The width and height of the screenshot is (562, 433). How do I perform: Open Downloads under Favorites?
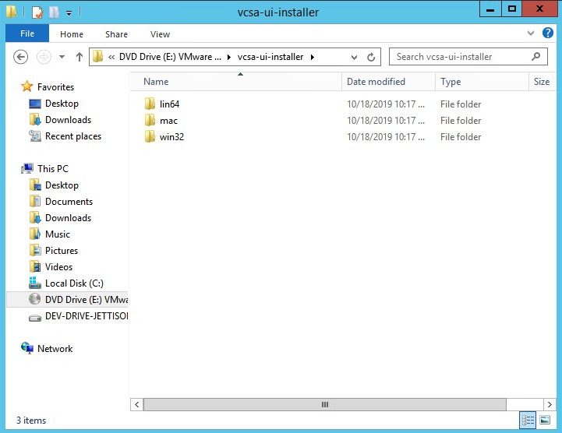click(x=68, y=120)
